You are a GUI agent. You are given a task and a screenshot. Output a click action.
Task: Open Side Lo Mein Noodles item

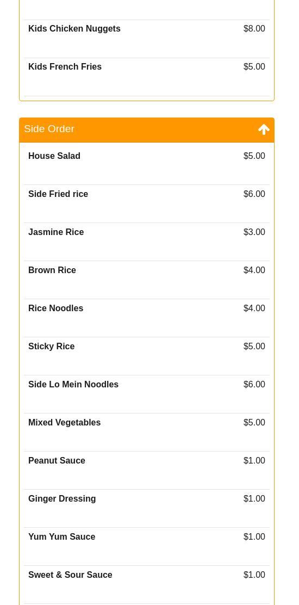coord(147,394)
